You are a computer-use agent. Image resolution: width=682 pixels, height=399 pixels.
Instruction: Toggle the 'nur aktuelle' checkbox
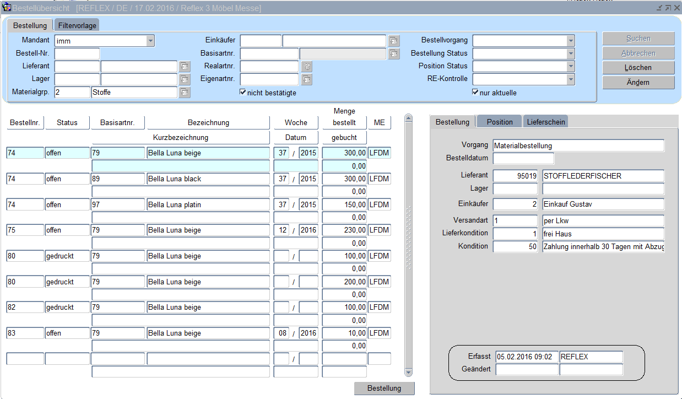pos(475,92)
